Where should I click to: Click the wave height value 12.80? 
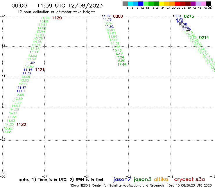pyautogui.click(x=18, y=99)
